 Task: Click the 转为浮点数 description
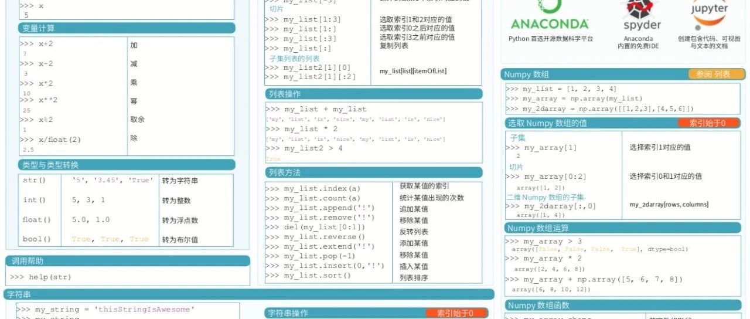pyautogui.click(x=180, y=220)
